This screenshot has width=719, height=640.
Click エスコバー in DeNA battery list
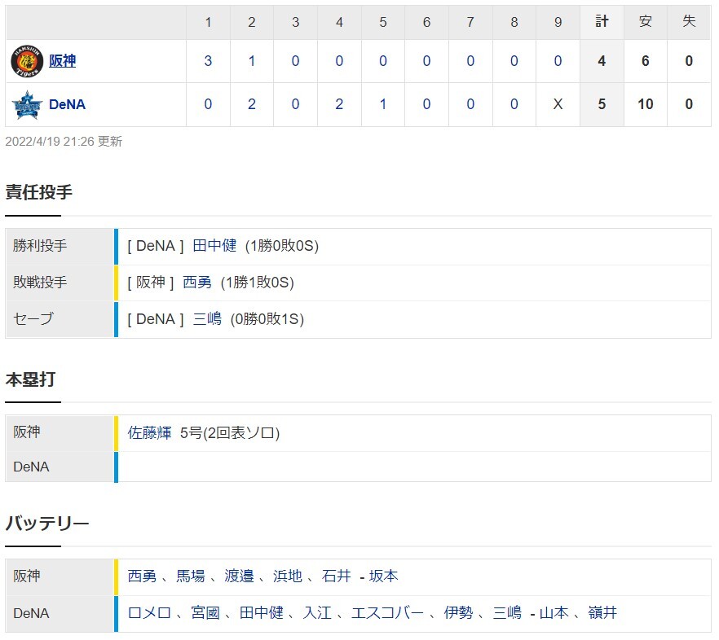coord(387,613)
